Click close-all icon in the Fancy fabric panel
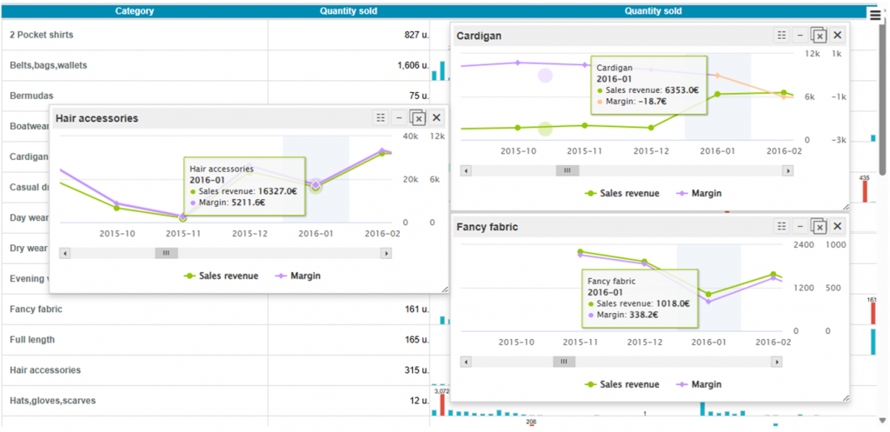The height and width of the screenshot is (432, 890). (817, 227)
